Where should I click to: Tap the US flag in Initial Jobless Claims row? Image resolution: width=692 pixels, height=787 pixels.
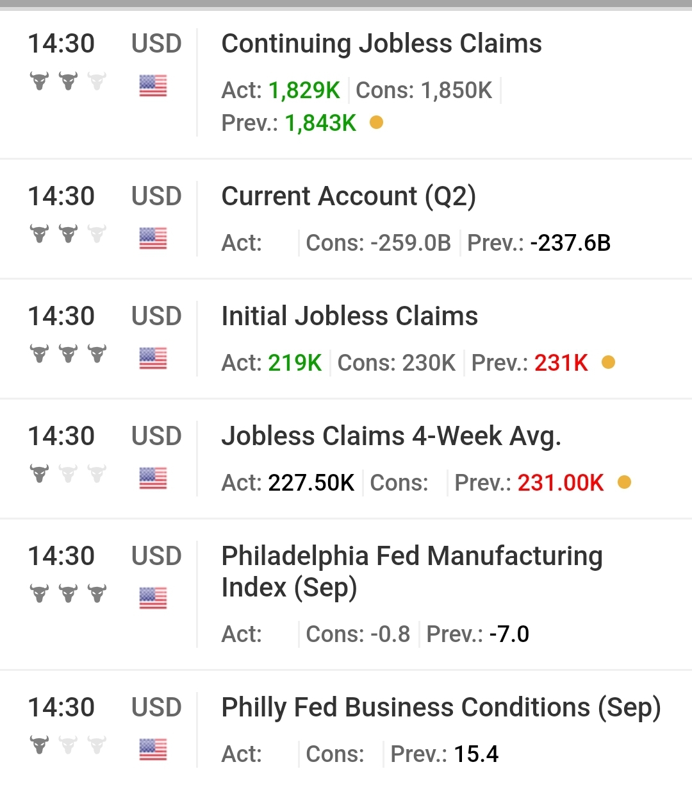click(153, 358)
